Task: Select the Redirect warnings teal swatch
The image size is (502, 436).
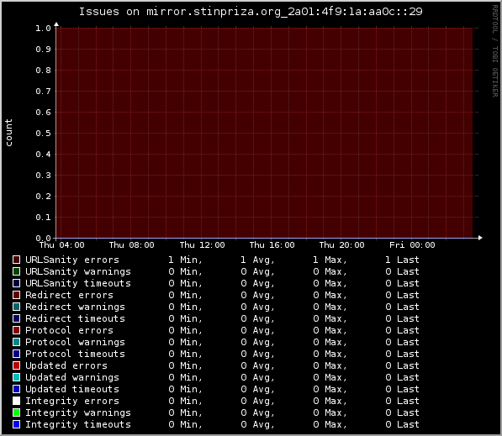Action: [16, 307]
